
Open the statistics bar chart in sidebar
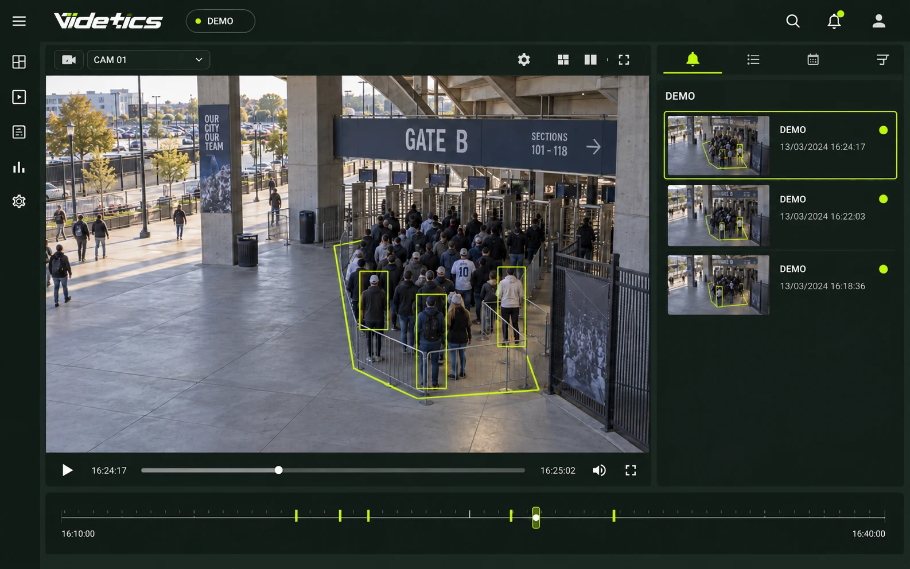[x=19, y=167]
